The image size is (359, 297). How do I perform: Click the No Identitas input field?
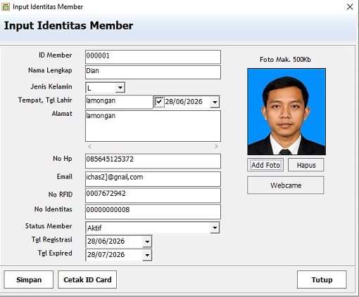point(153,212)
